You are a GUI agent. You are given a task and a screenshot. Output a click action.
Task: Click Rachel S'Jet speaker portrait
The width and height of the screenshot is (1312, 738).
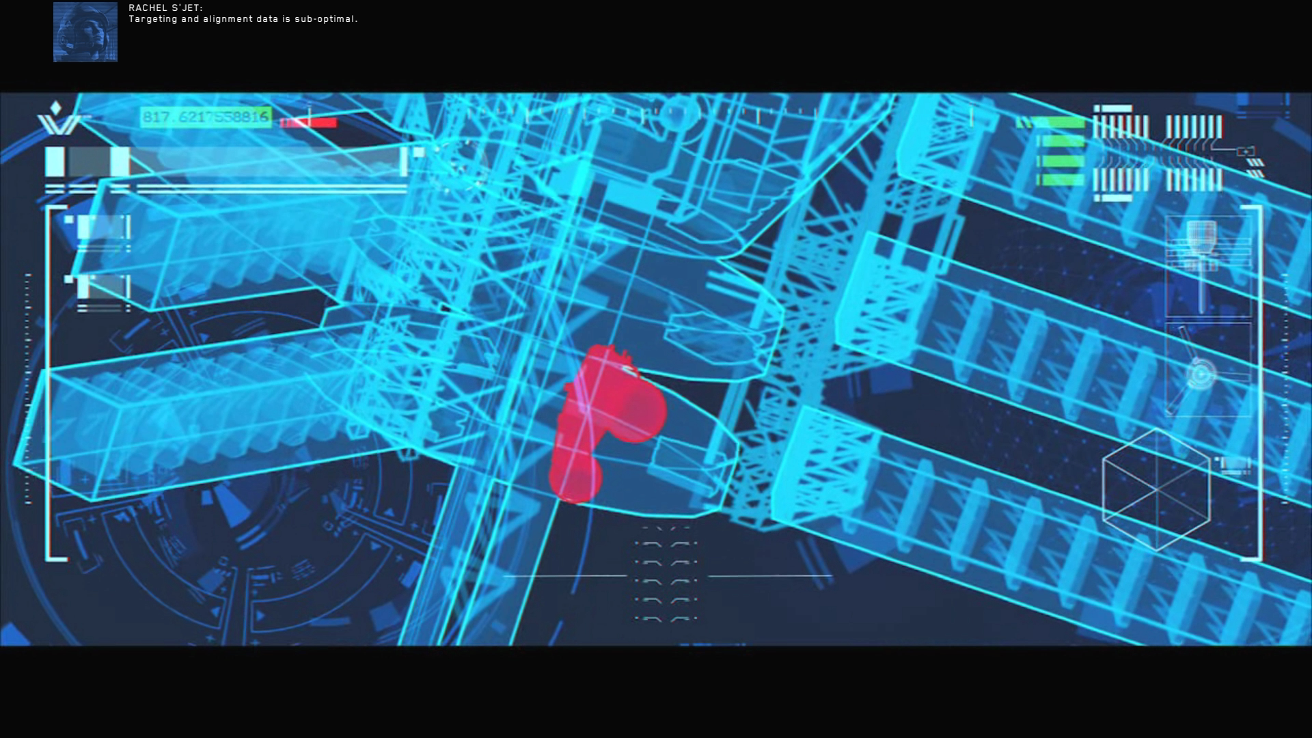85,32
